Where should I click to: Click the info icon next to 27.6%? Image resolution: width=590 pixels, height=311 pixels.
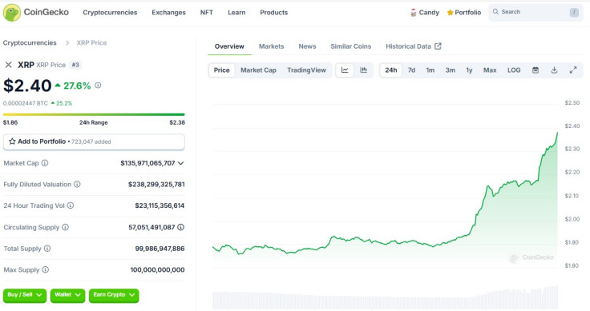tap(98, 86)
